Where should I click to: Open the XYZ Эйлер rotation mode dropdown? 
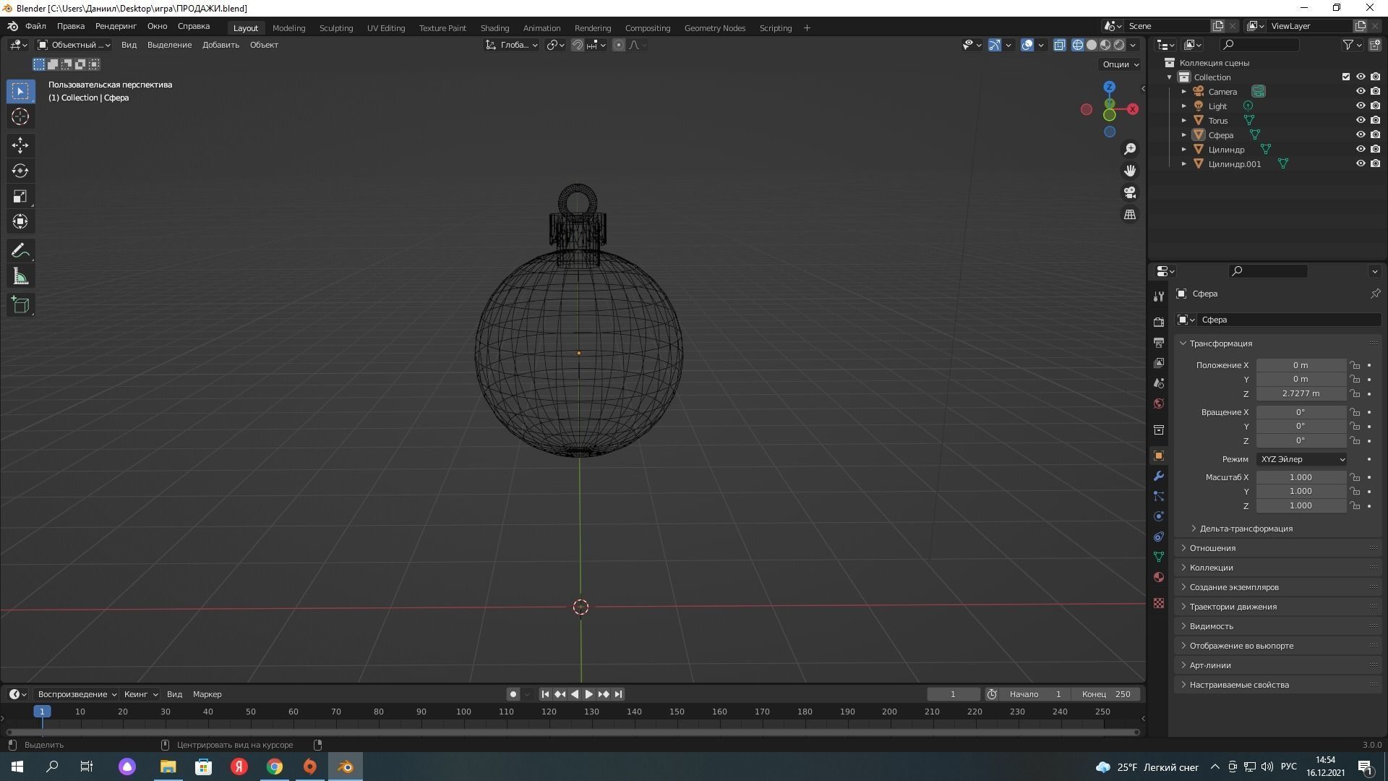coord(1302,459)
